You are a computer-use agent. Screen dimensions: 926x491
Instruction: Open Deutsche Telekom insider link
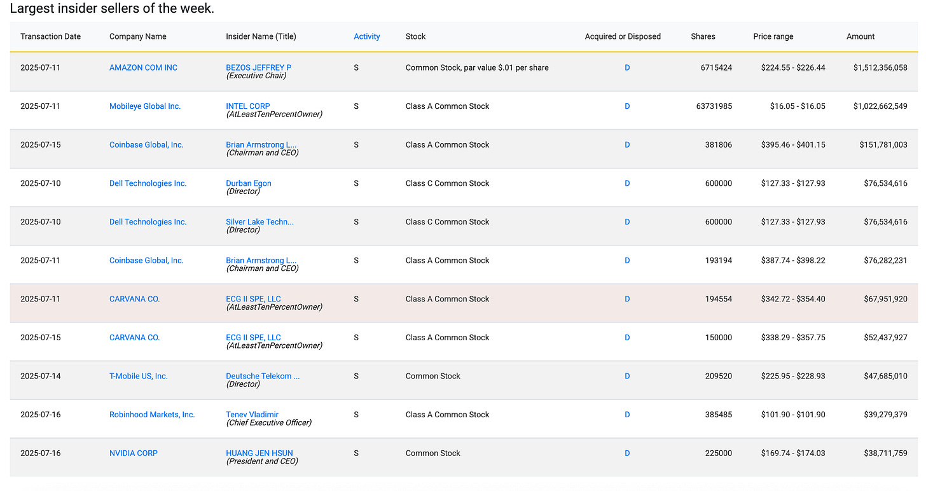tap(263, 376)
